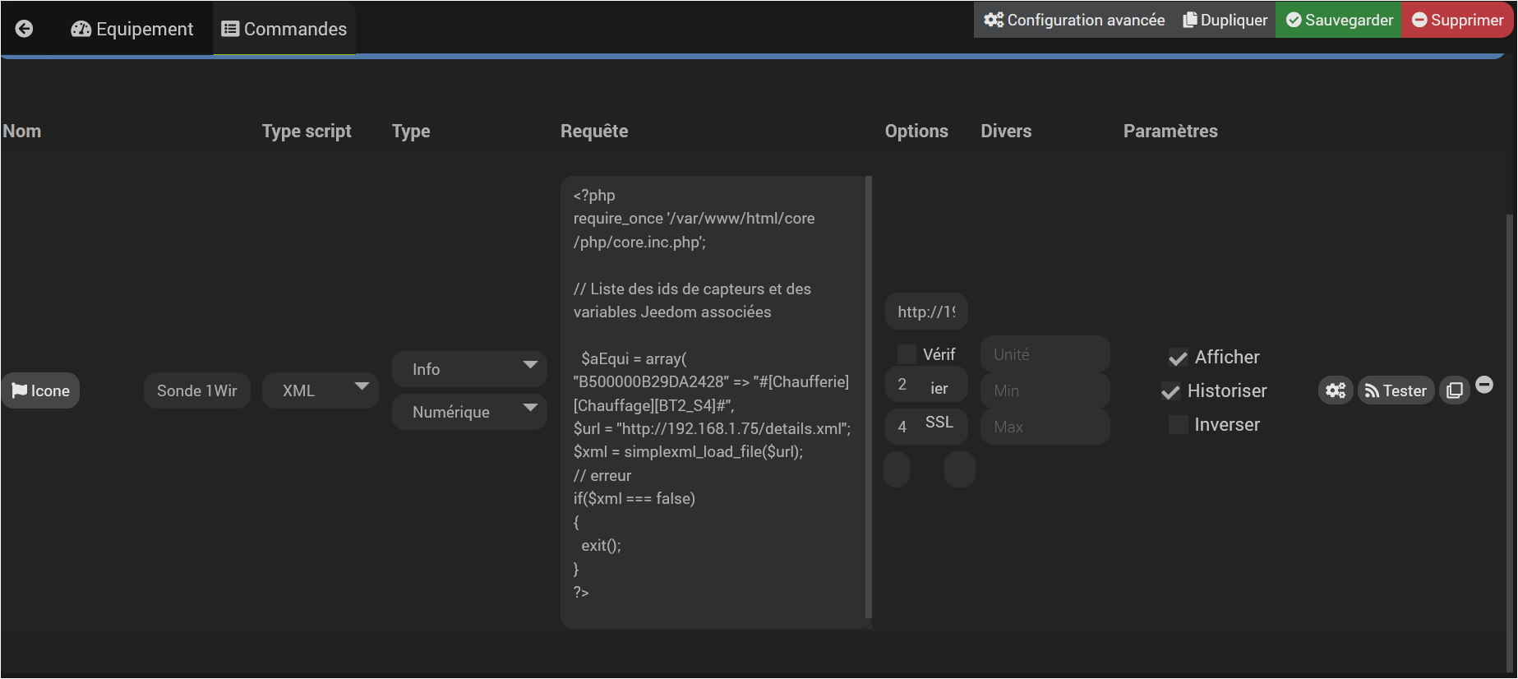Screen dimensions: 1518x679
Task: Click the Dupliquer button
Action: [1225, 20]
